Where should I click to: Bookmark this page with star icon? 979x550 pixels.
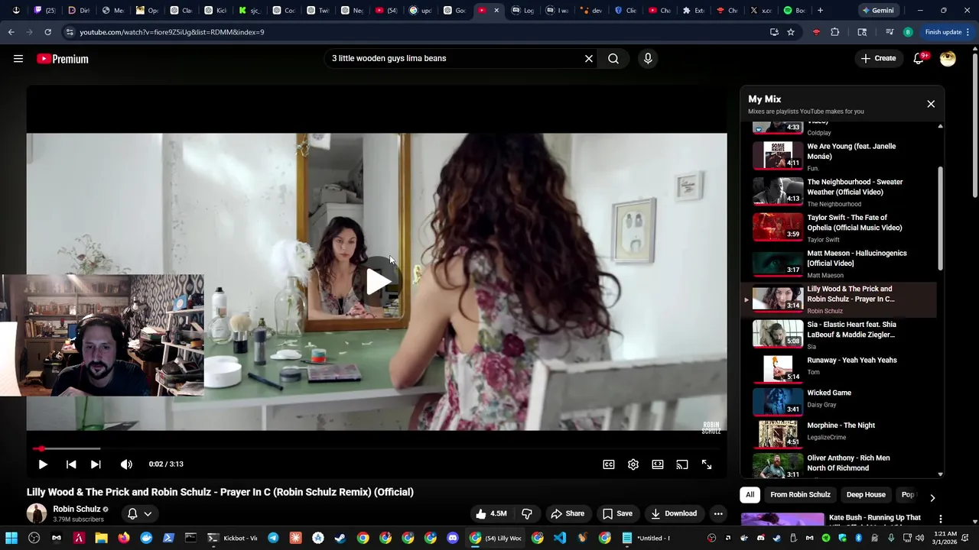[791, 32]
